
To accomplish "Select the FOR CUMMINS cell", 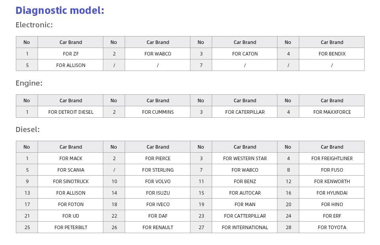I will 158,112.
